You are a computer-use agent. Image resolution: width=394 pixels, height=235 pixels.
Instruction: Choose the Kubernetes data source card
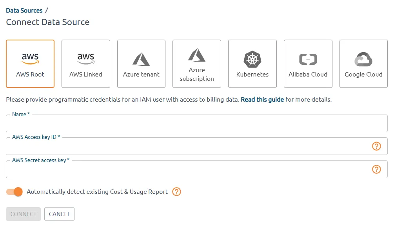[252, 64]
